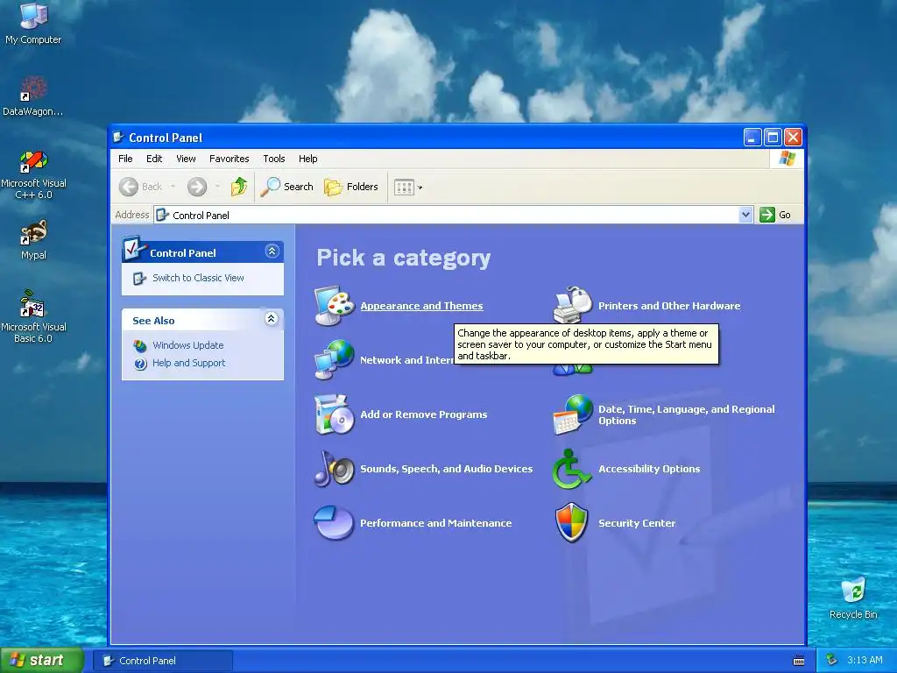Click the Add or Remove Programs icon
Image resolution: width=897 pixels, height=673 pixels.
coord(334,414)
